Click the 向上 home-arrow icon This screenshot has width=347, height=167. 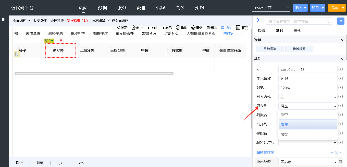(134, 28)
